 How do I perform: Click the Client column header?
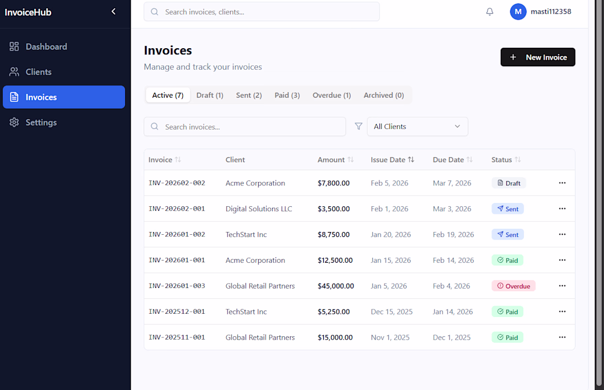[x=236, y=160]
